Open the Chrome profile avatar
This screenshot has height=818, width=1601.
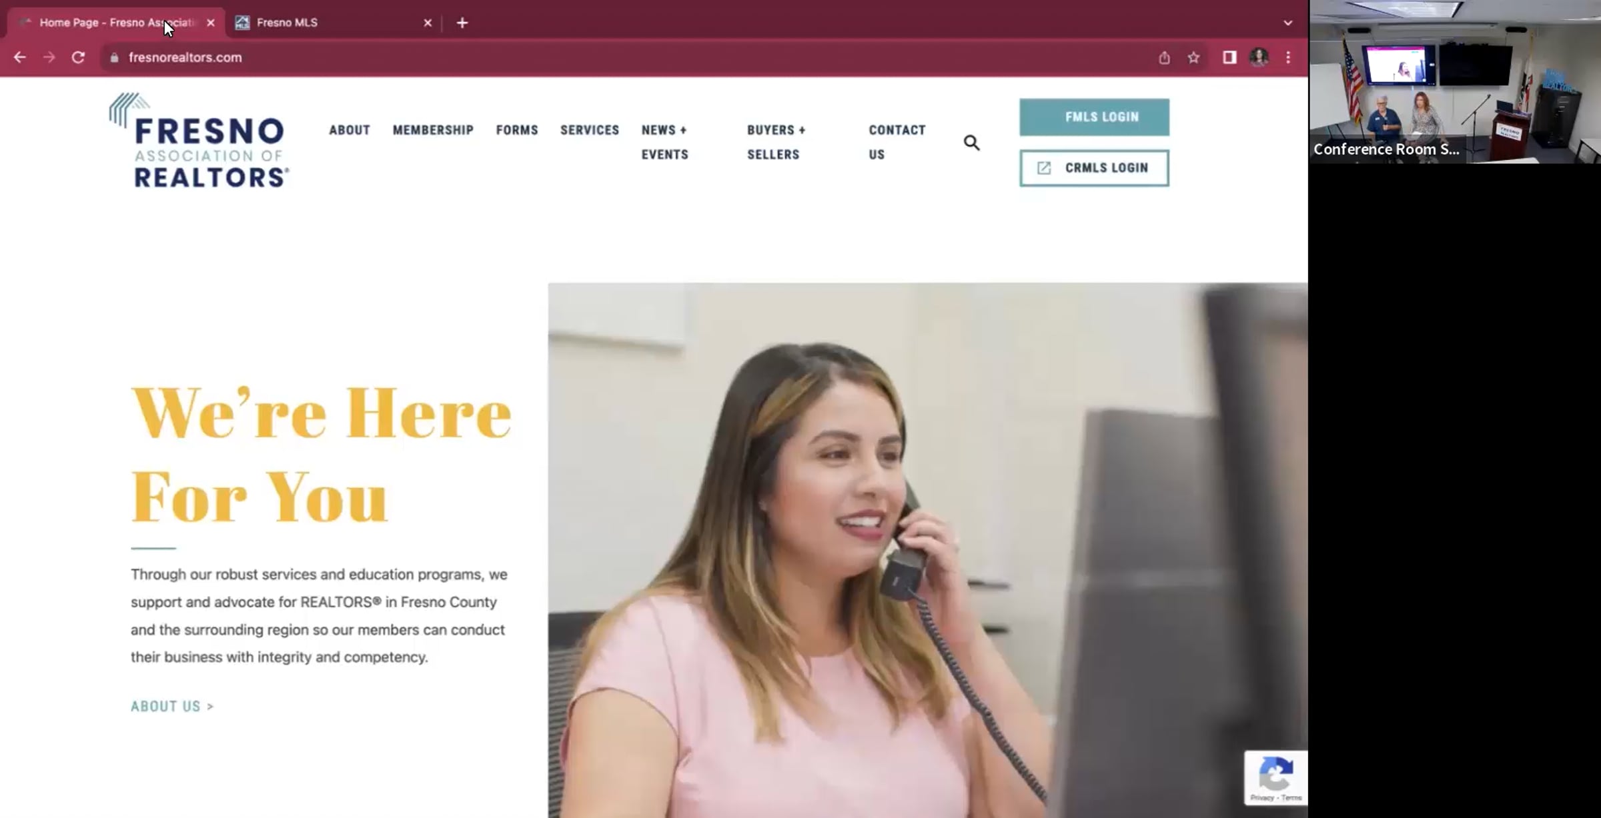[1259, 57]
